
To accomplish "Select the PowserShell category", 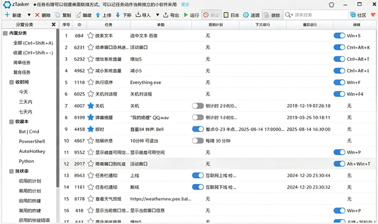I will [x=32, y=142].
